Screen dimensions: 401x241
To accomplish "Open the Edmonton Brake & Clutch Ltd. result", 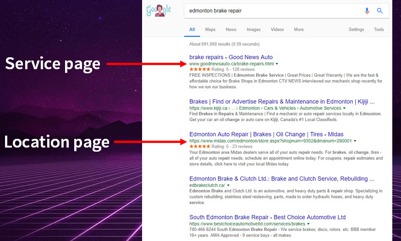I will (x=282, y=179).
